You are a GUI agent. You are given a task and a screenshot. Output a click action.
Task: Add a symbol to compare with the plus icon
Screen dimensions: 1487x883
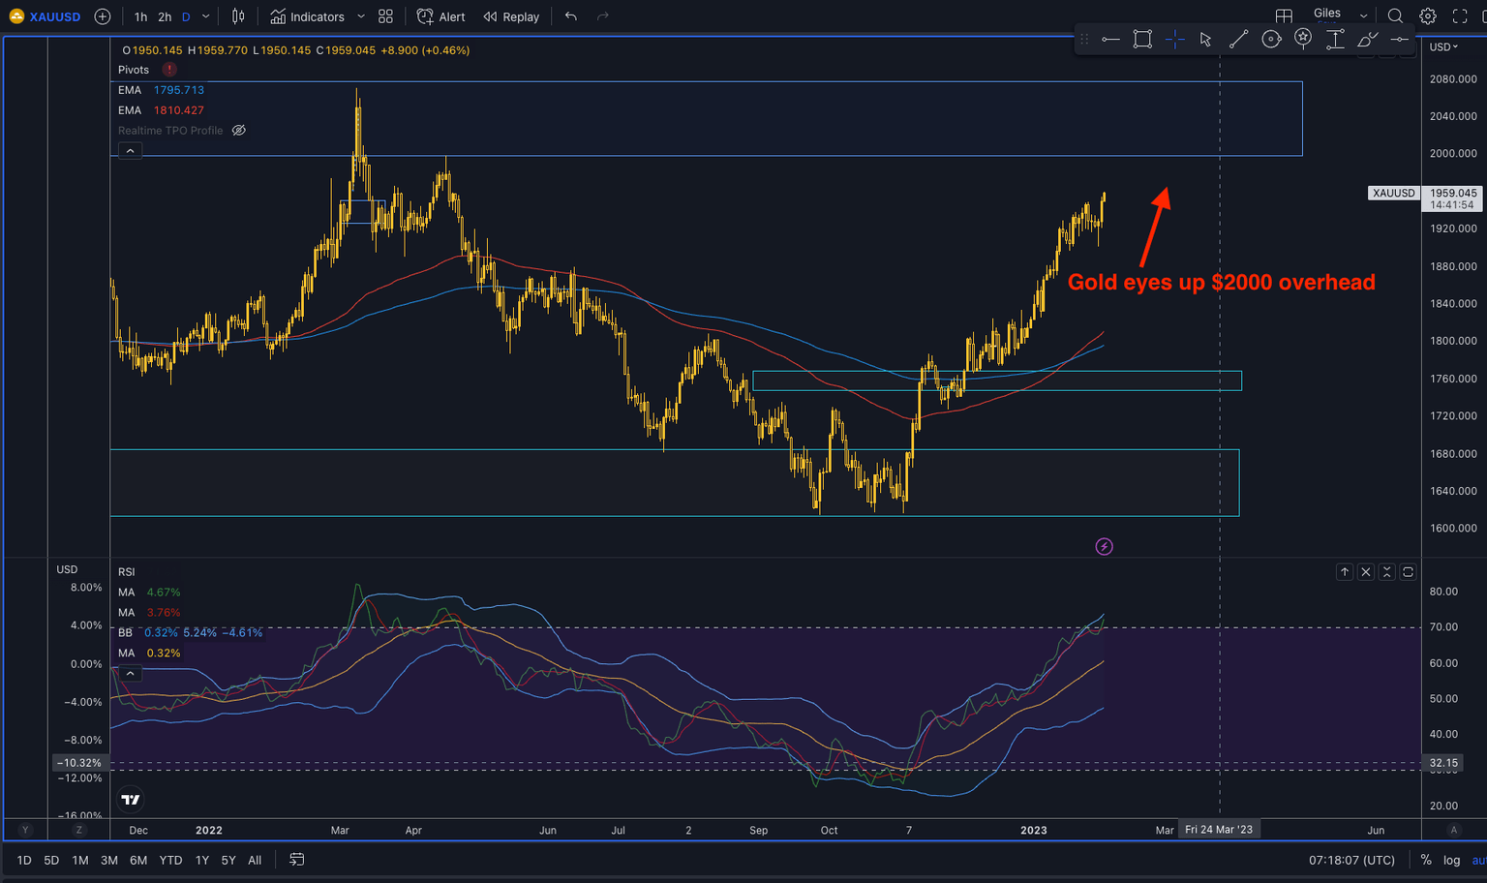click(x=103, y=16)
